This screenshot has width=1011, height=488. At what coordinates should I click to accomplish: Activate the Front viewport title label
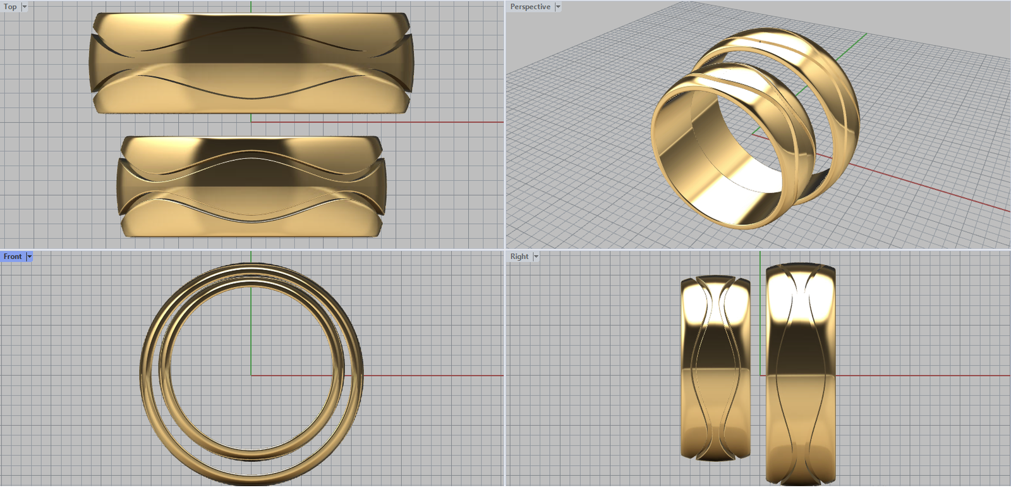click(13, 257)
